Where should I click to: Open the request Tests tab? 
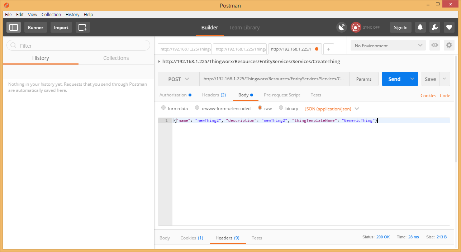coord(316,95)
